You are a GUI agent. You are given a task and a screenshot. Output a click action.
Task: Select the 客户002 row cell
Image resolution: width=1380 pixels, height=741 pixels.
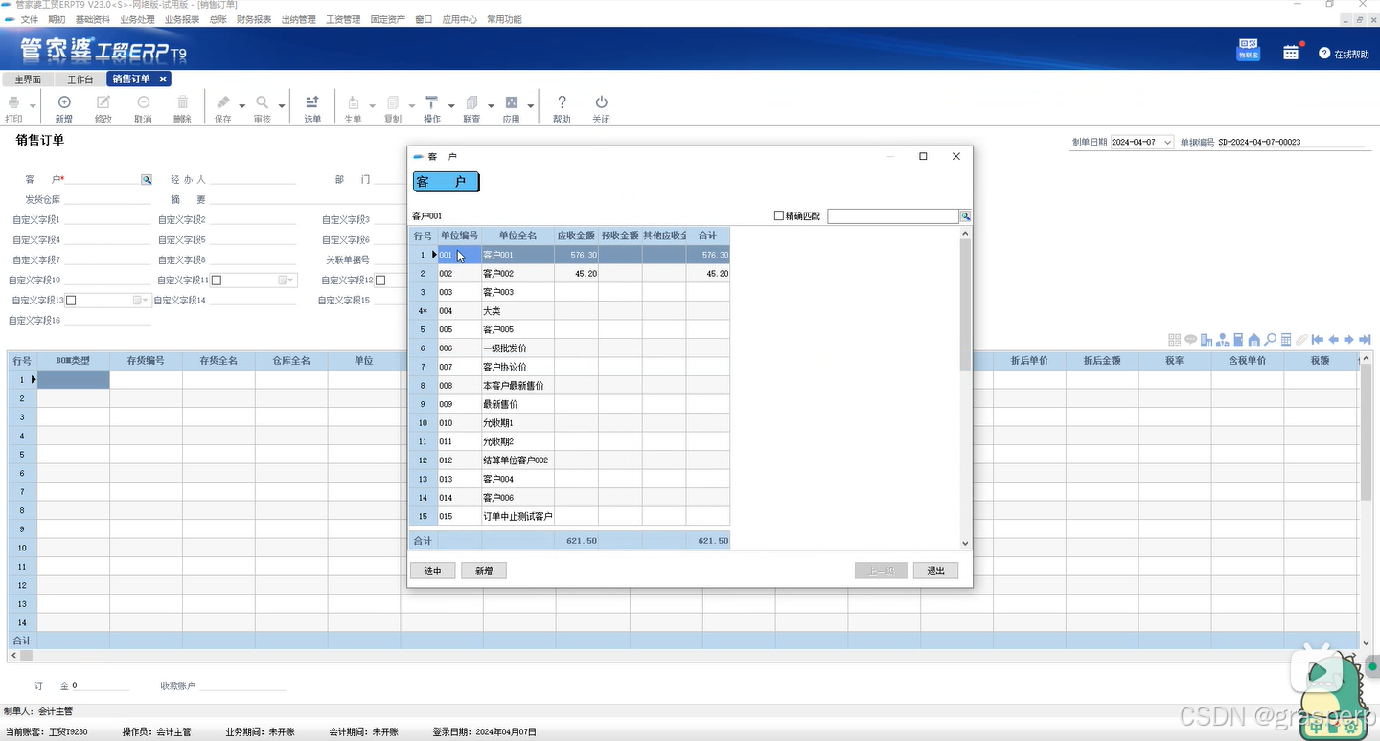[517, 274]
